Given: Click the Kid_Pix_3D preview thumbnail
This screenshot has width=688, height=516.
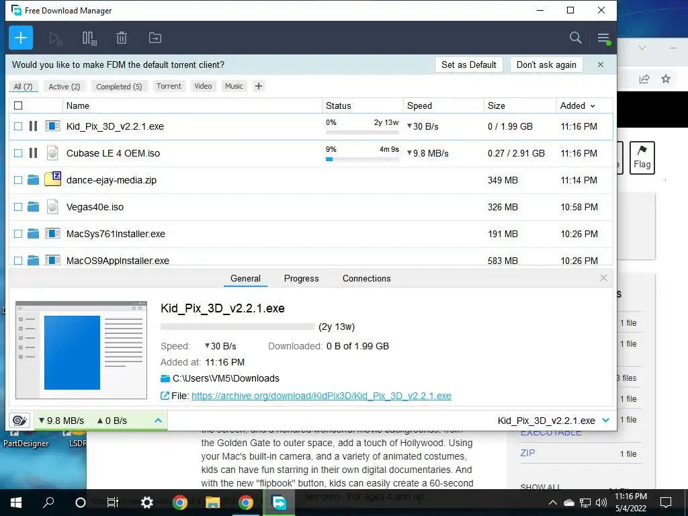Looking at the screenshot, I should (81, 349).
